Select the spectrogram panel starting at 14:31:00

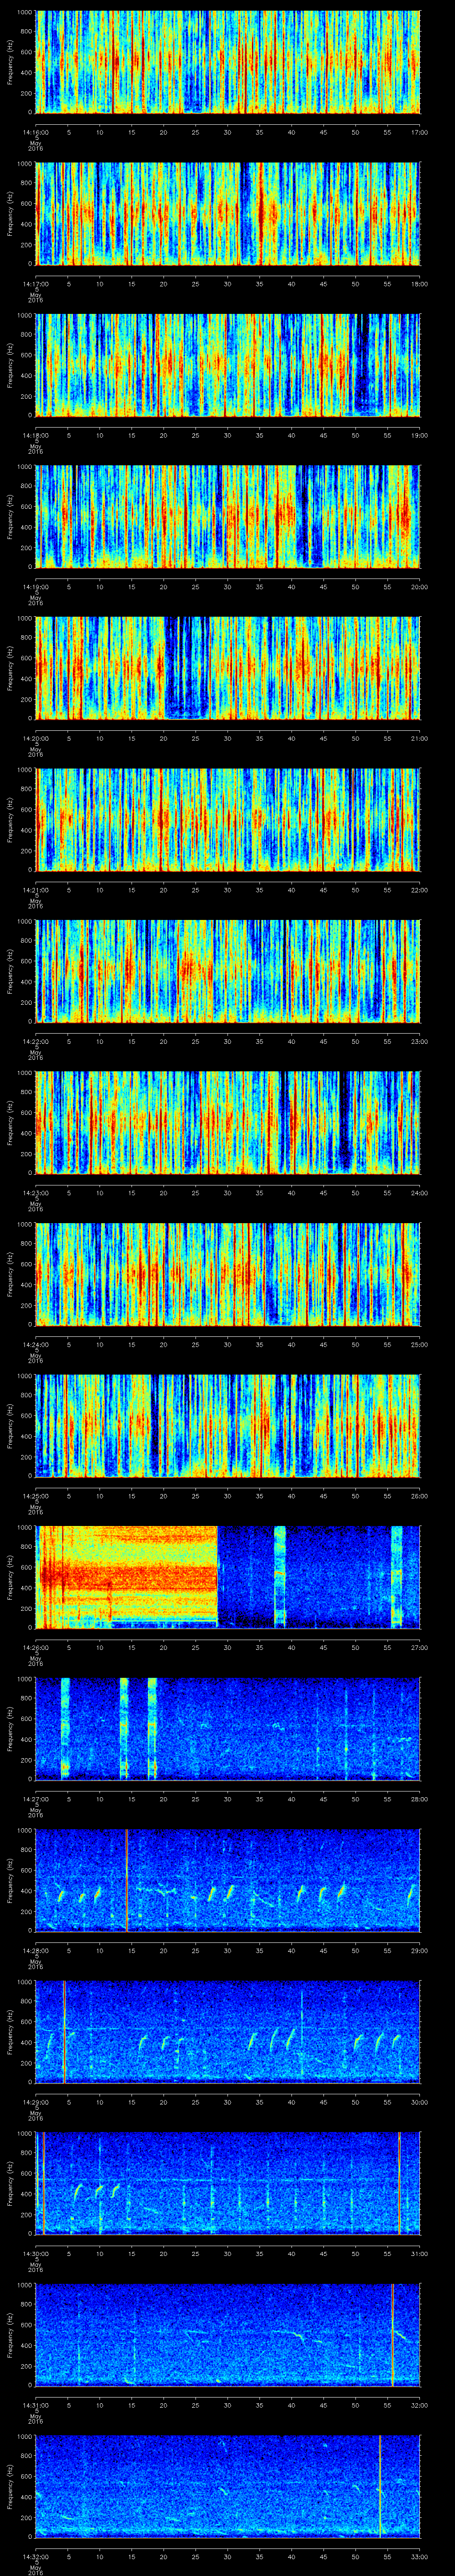click(228, 2334)
